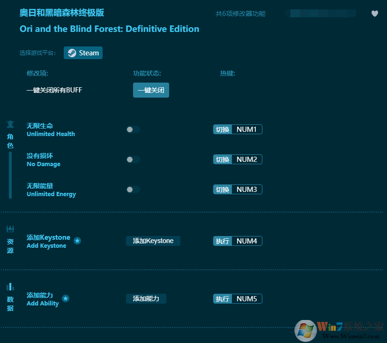The width and height of the screenshot is (387, 343).
Task: Click the resources category icon in sidebar
Action: tap(10, 229)
